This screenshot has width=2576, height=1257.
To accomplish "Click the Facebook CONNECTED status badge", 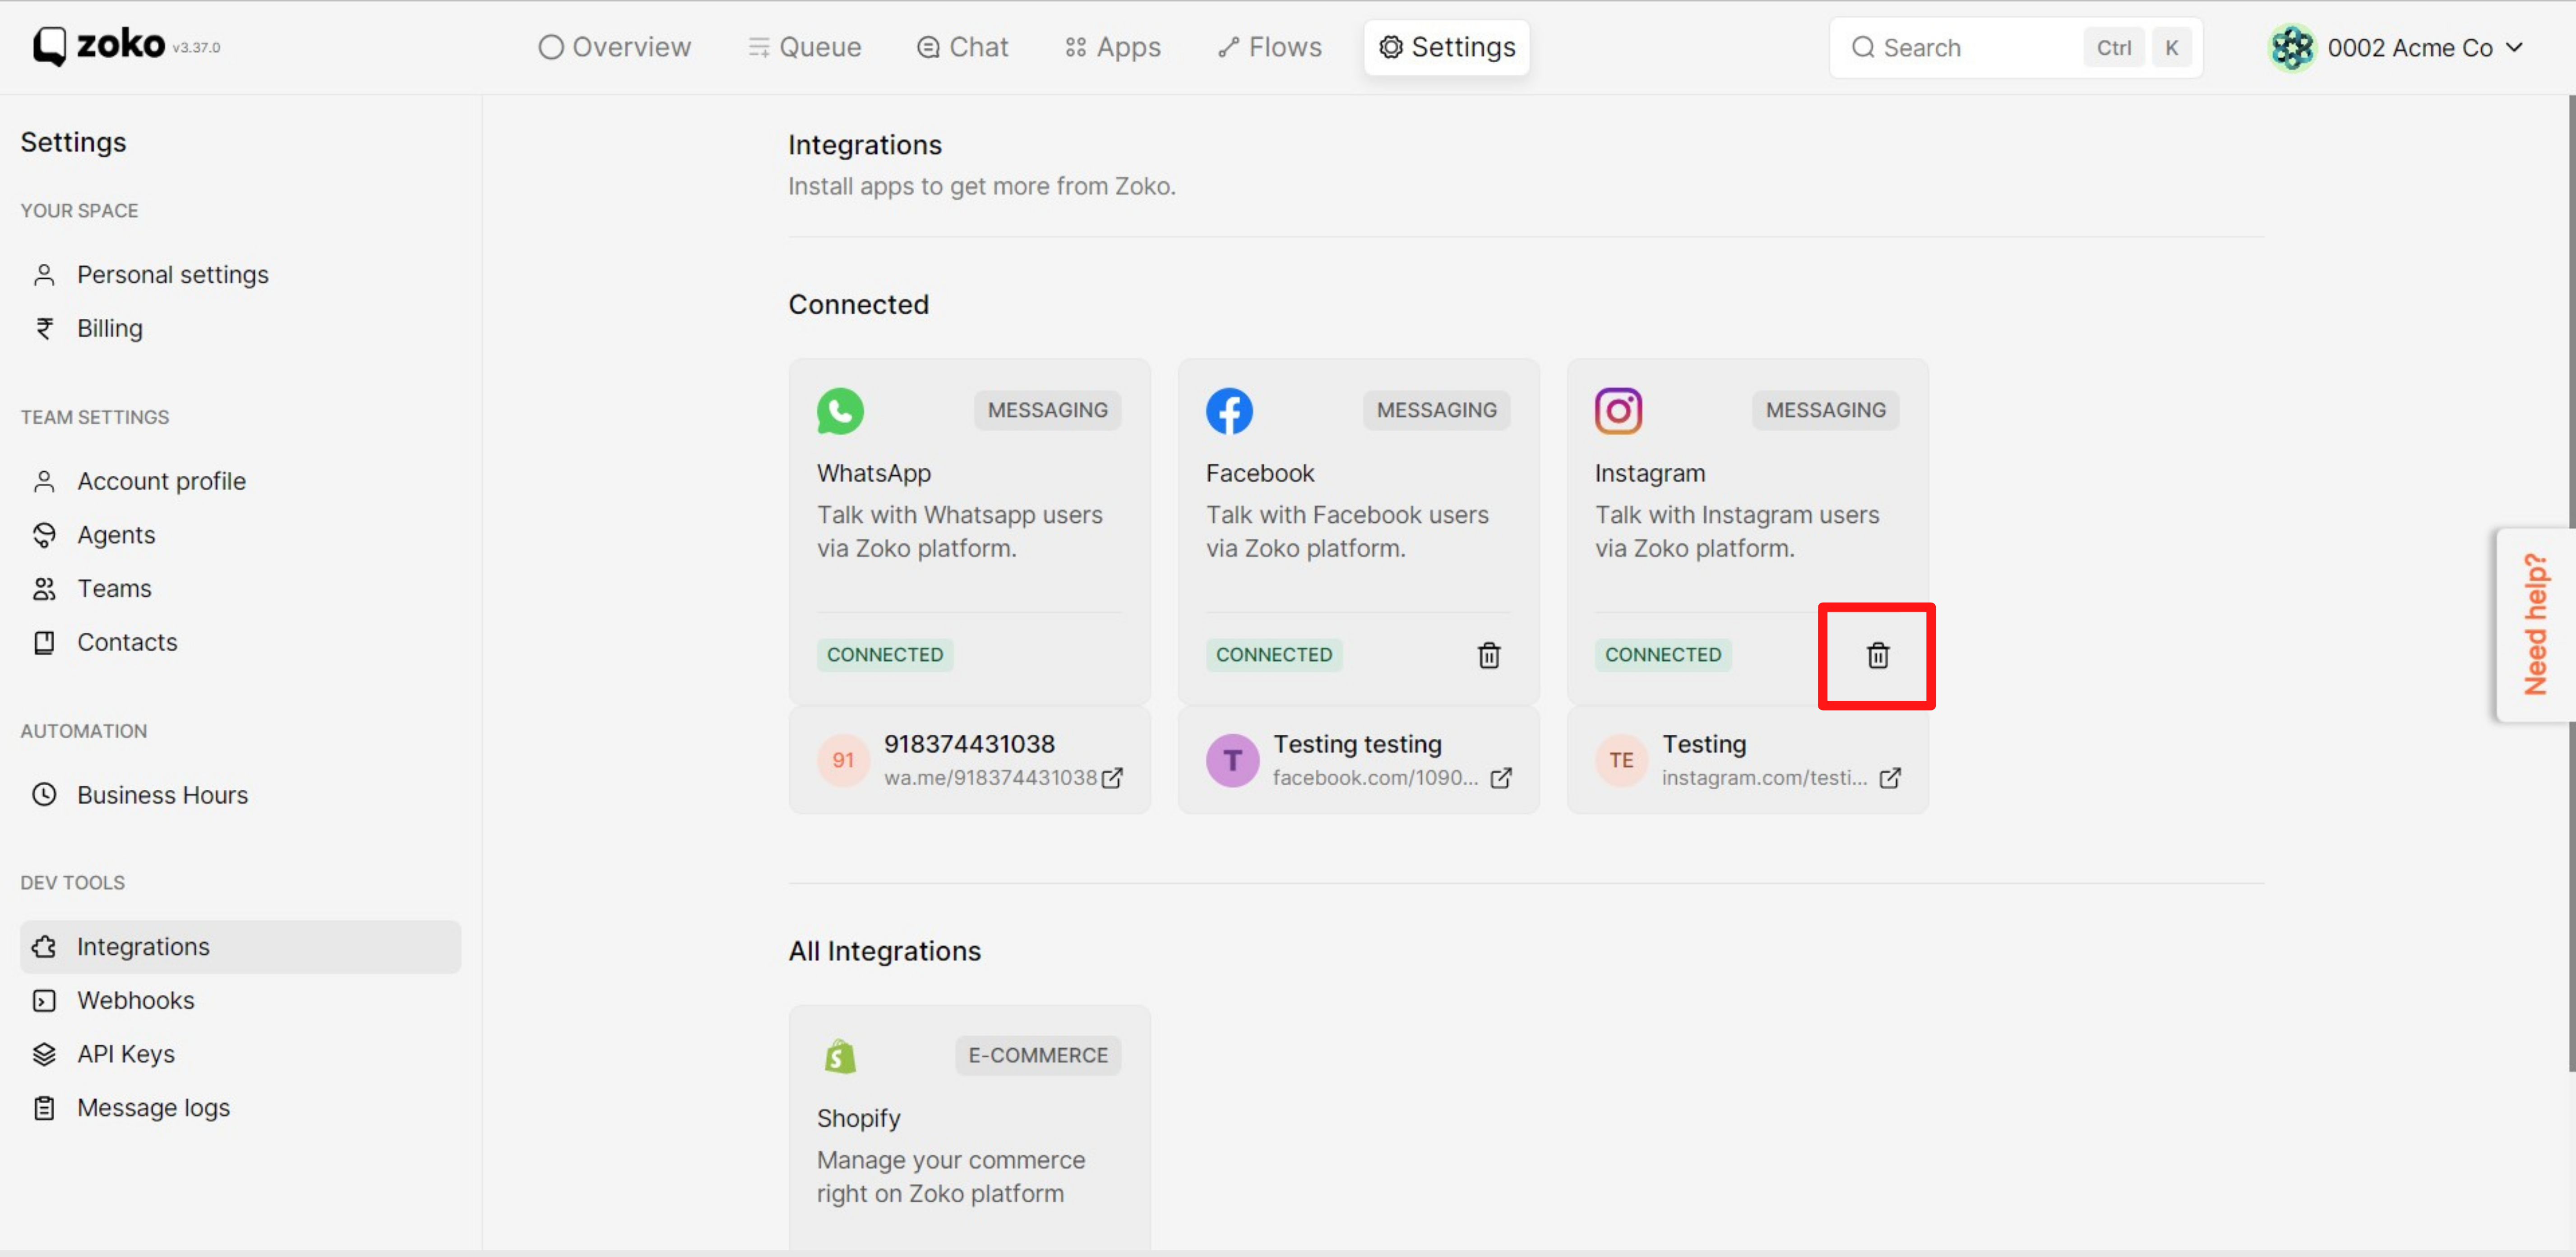I will (1273, 654).
